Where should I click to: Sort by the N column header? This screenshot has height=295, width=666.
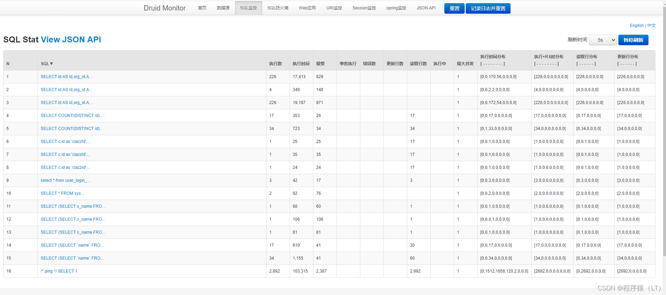[x=8, y=64]
